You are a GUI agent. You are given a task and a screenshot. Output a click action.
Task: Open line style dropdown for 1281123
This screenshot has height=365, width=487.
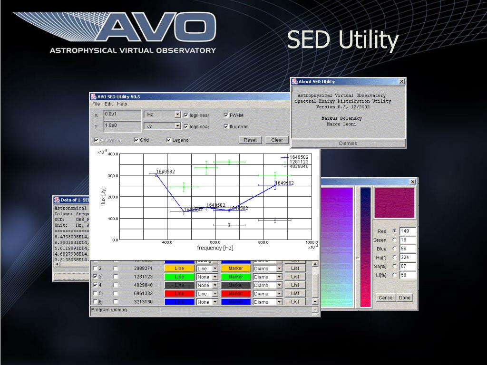[215, 277]
